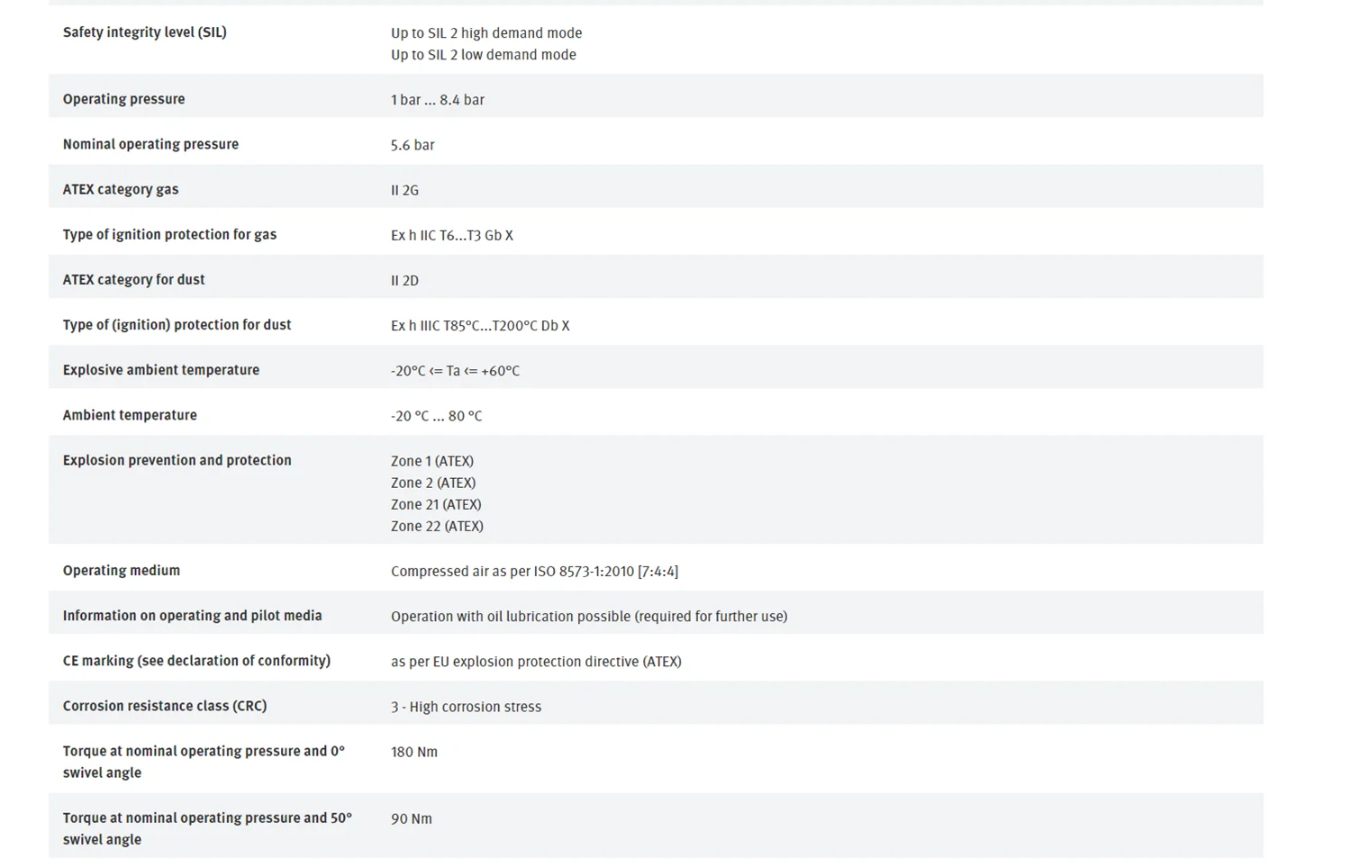
Task: Click the Information on operating and pilot media label
Action: [192, 616]
